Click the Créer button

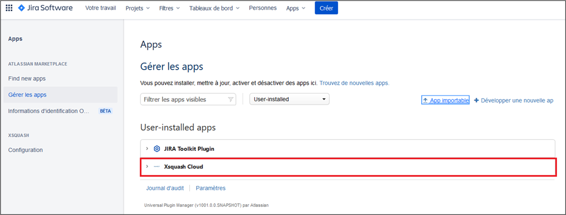tap(326, 8)
